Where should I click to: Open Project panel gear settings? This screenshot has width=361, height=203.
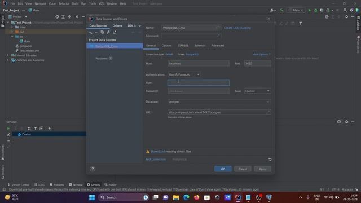[77, 17]
